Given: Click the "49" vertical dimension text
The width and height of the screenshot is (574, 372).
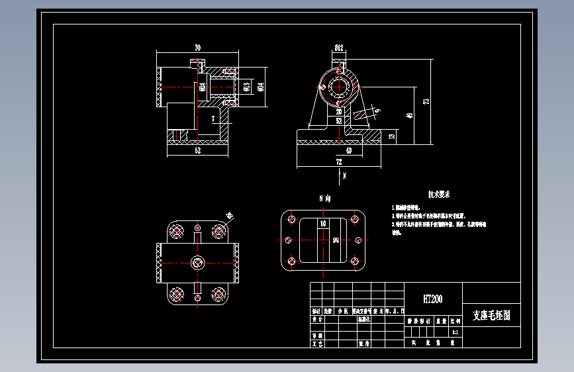Looking at the screenshot, I should click(x=410, y=116).
